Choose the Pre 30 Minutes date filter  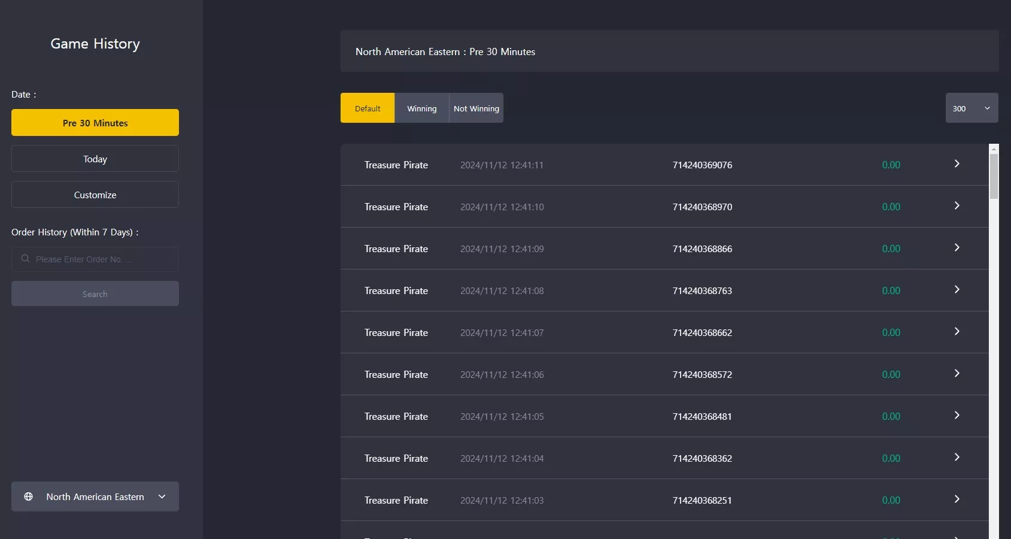click(x=95, y=123)
